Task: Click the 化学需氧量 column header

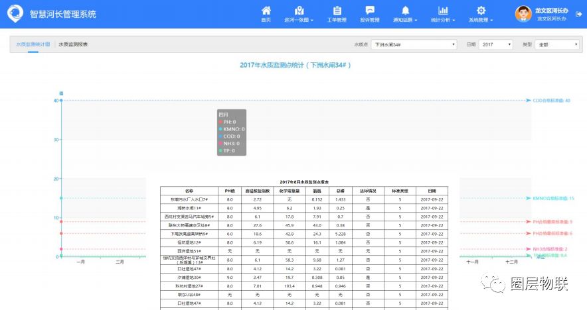Action: pyautogui.click(x=290, y=191)
